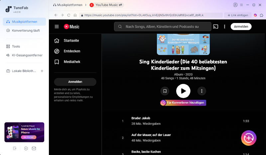
Task: Click the album title Sing Kinderlieder
Action: pos(183,65)
